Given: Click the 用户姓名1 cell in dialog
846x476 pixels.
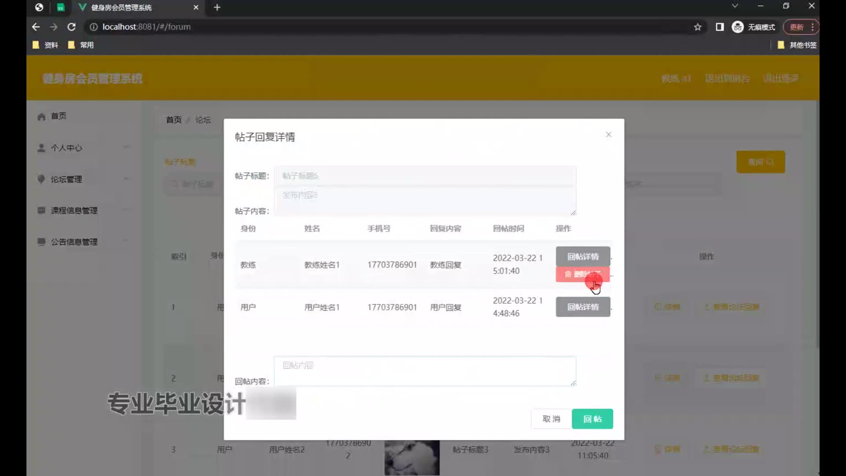Looking at the screenshot, I should click(322, 307).
